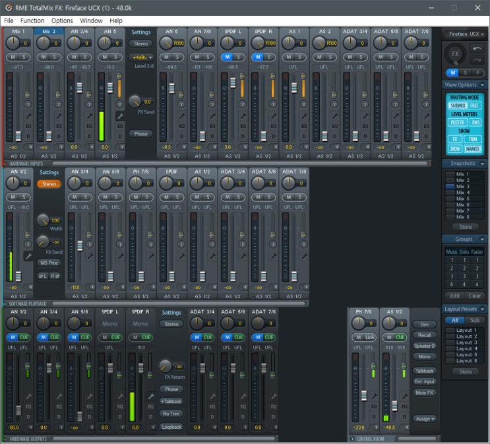Click the AN 3/4 hardware input fader handle
Viewport: 490px width, 444px height.
[80, 88]
